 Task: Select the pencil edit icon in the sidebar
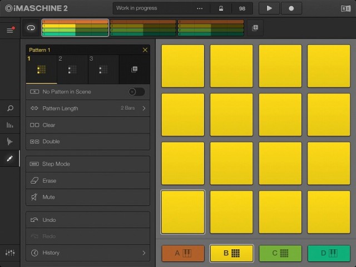[10, 158]
